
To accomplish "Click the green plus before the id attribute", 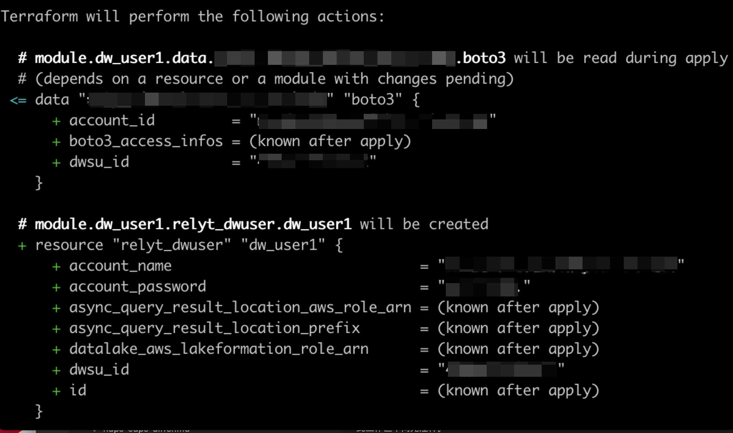I will tap(56, 391).
